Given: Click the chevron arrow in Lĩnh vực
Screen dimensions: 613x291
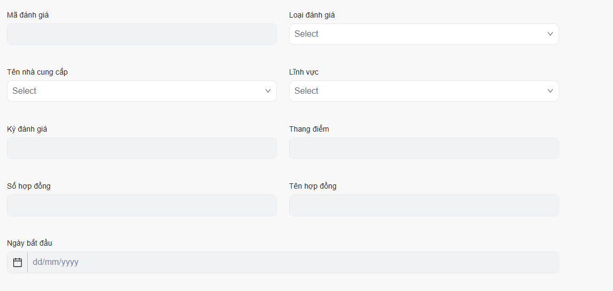Looking at the screenshot, I should tap(550, 91).
